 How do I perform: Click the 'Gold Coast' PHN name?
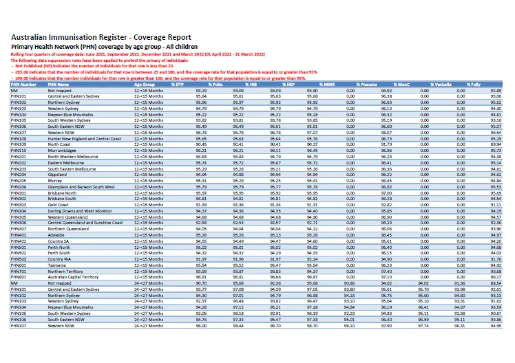pos(58,205)
